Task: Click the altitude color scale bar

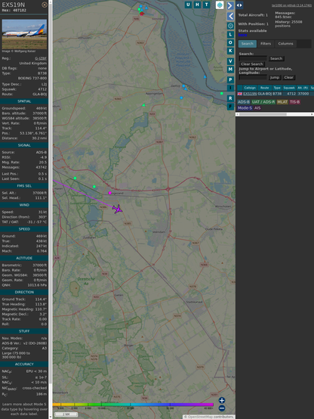Action: [133, 405]
